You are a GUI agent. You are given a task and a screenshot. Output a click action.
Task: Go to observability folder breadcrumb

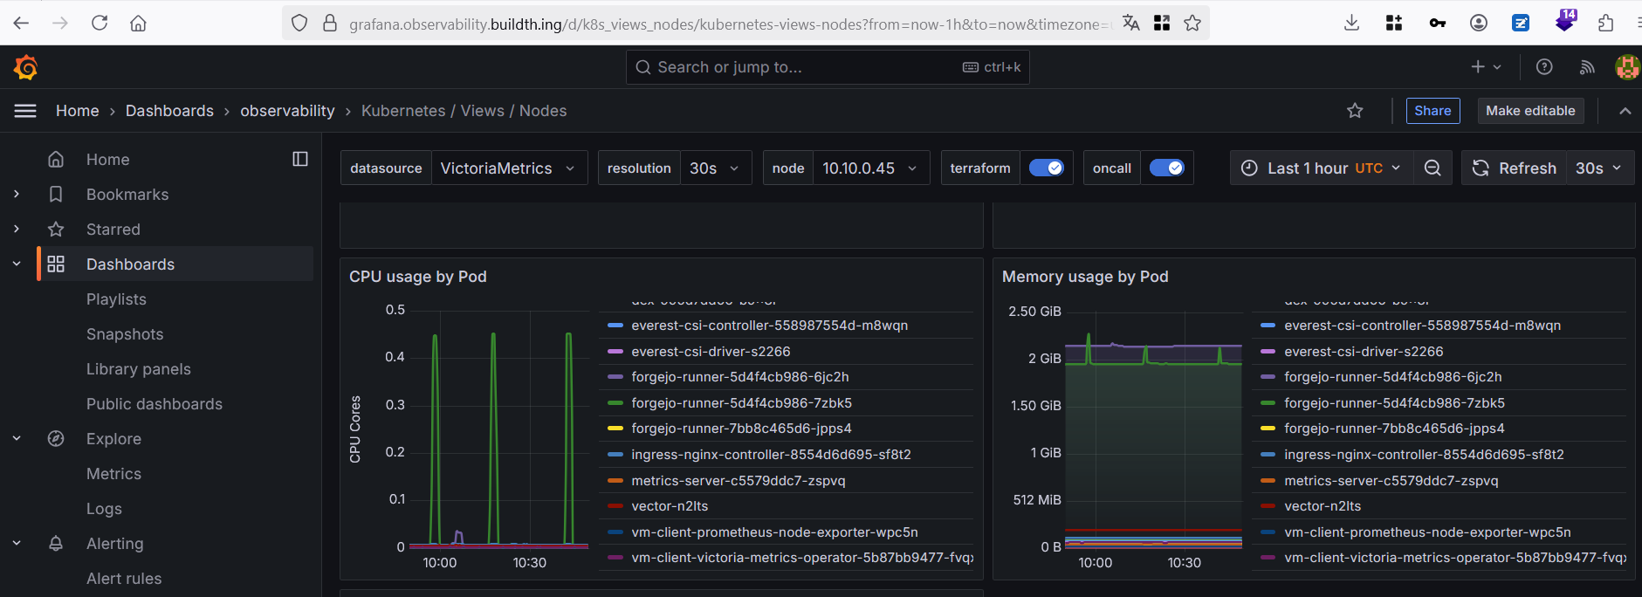click(x=287, y=111)
